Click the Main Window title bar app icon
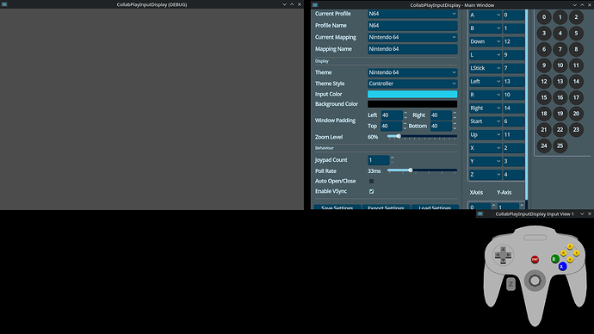The height and width of the screenshot is (334, 594). click(315, 5)
